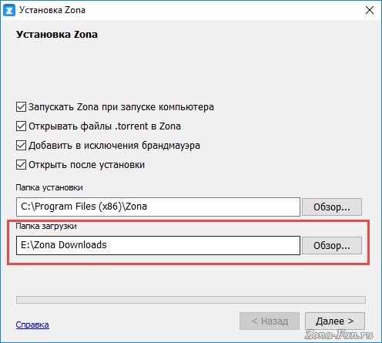Close the Zona installer window
The image size is (382, 343).
tap(370, 10)
